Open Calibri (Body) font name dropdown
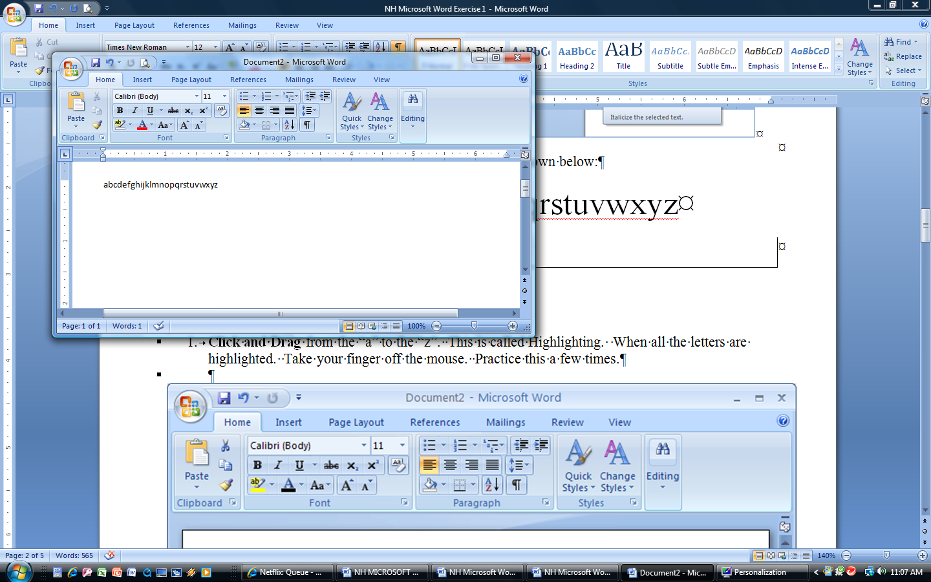931x582 pixels. 197,96
